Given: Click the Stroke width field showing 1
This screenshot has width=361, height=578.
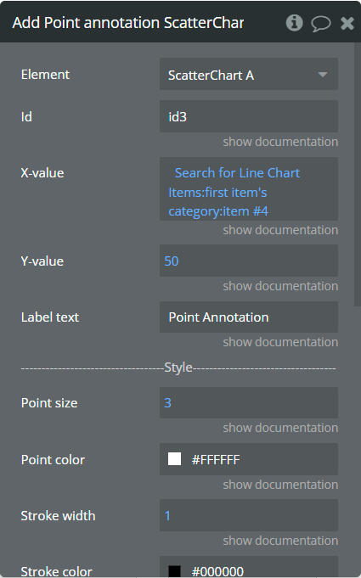Looking at the screenshot, I should coord(249,515).
